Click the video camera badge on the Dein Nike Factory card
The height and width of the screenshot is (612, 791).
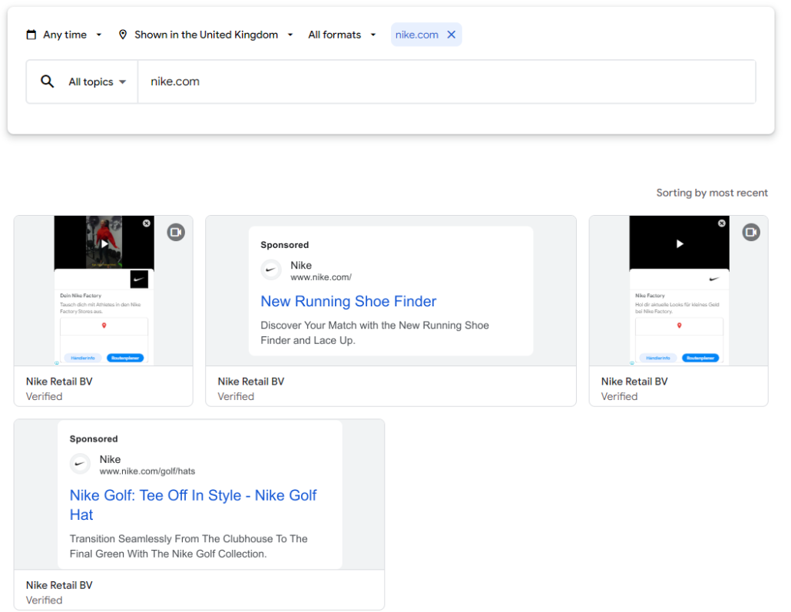(x=176, y=232)
